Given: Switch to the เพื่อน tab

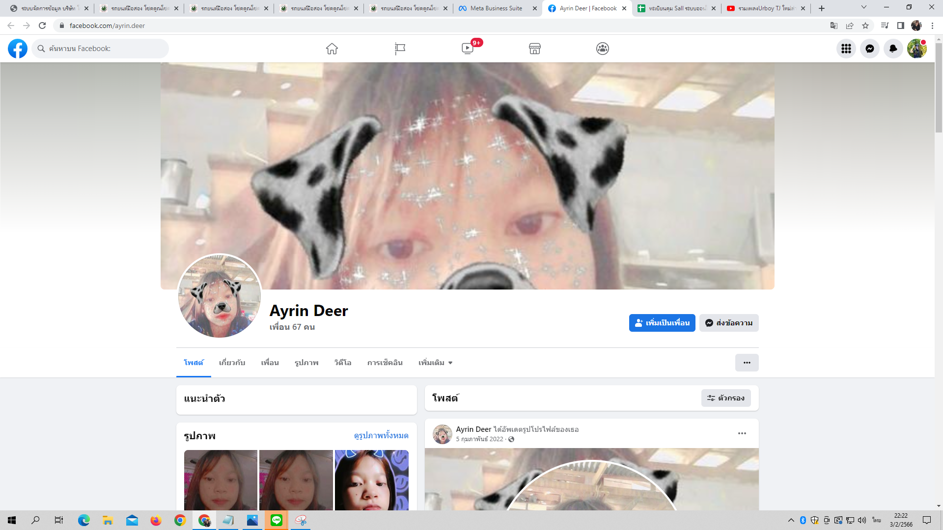Looking at the screenshot, I should click(x=270, y=363).
